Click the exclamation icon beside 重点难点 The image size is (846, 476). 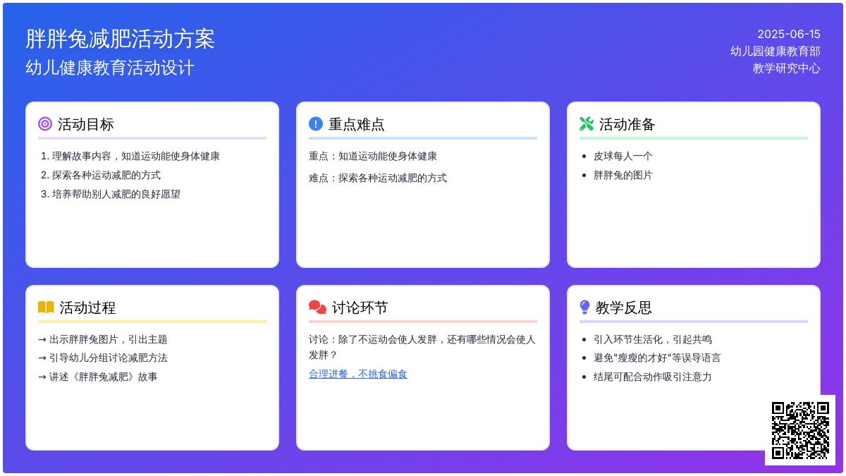316,124
